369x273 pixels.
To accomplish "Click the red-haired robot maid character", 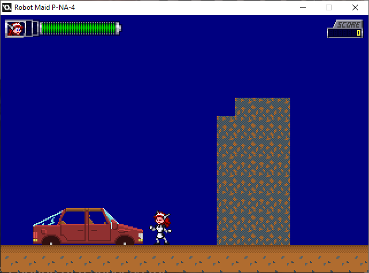I will (160, 228).
